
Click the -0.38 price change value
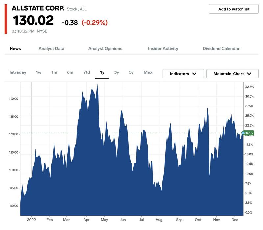coord(70,23)
